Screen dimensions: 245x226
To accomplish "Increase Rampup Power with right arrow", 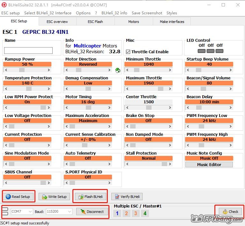I will (49, 70).
